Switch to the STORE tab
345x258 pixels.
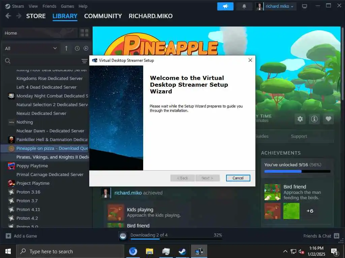(36, 16)
